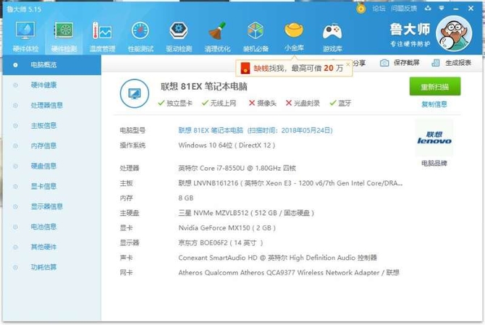Open 游戏库 game controller icon
The height and width of the screenshot is (325, 485).
click(332, 36)
